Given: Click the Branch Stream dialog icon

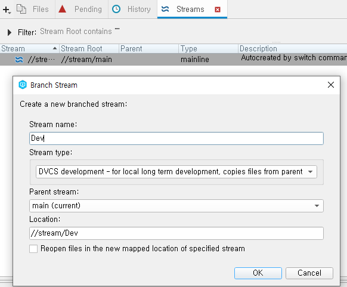Looking at the screenshot, I should pyautogui.click(x=23, y=85).
